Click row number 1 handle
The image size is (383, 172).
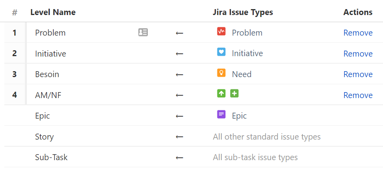14,32
